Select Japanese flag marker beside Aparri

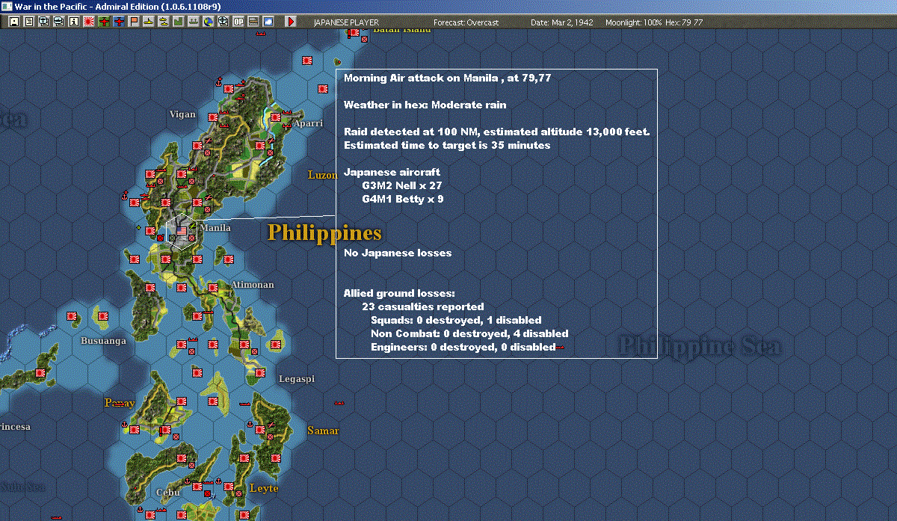(x=275, y=117)
